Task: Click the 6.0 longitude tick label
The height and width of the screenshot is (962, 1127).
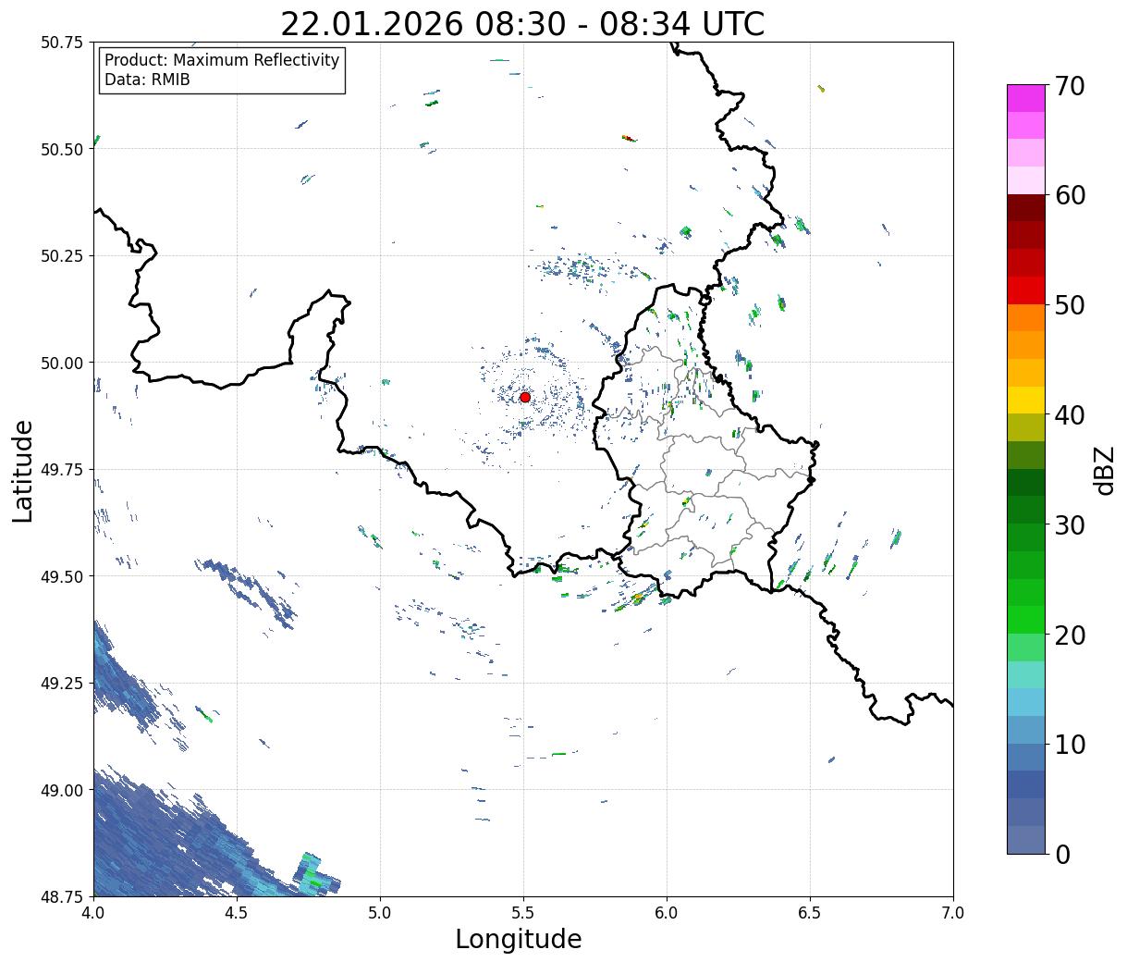Action: point(667,913)
